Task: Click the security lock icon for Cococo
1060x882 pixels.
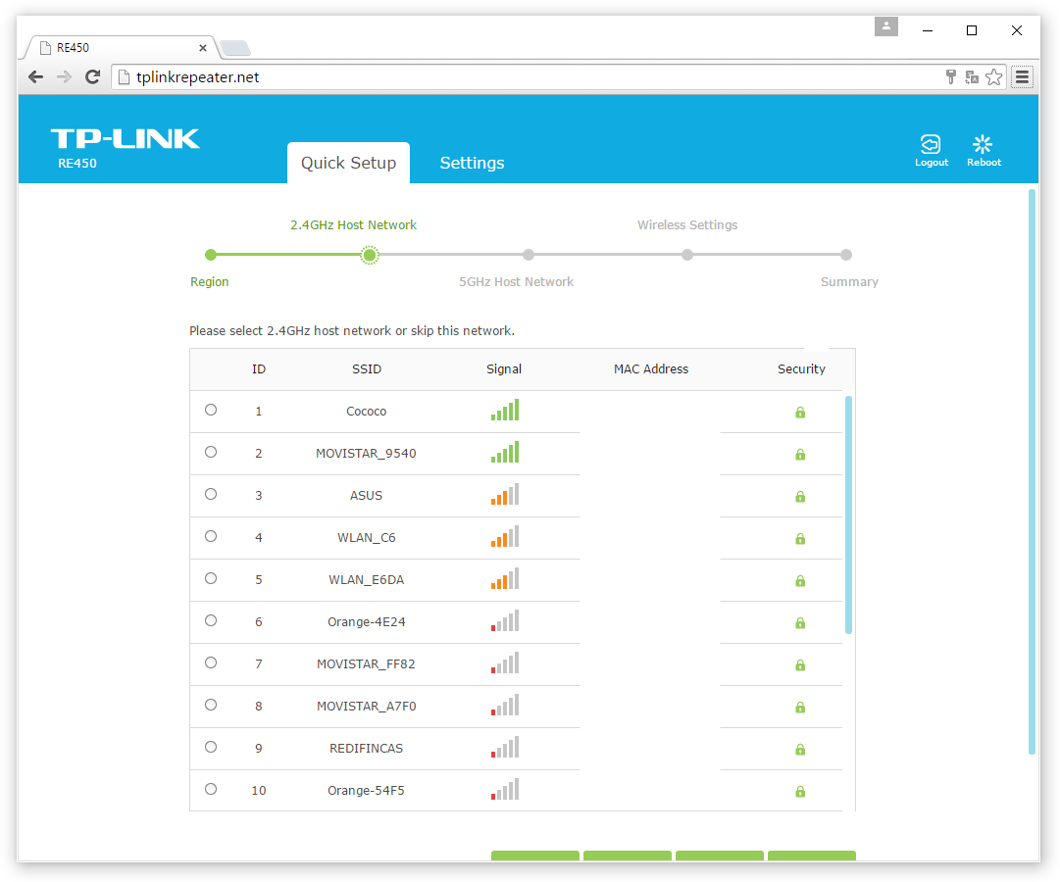Action: tap(800, 413)
